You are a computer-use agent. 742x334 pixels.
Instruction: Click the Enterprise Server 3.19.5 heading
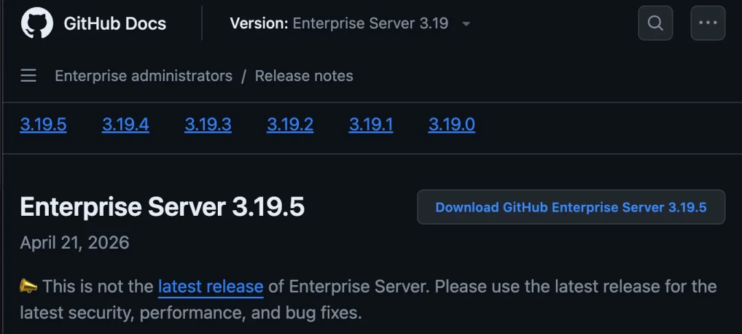tap(162, 207)
